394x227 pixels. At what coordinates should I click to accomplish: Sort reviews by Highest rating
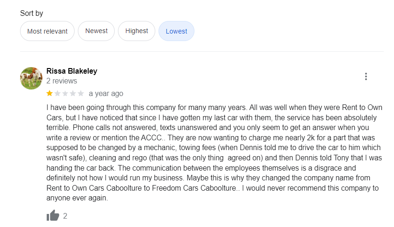point(137,31)
